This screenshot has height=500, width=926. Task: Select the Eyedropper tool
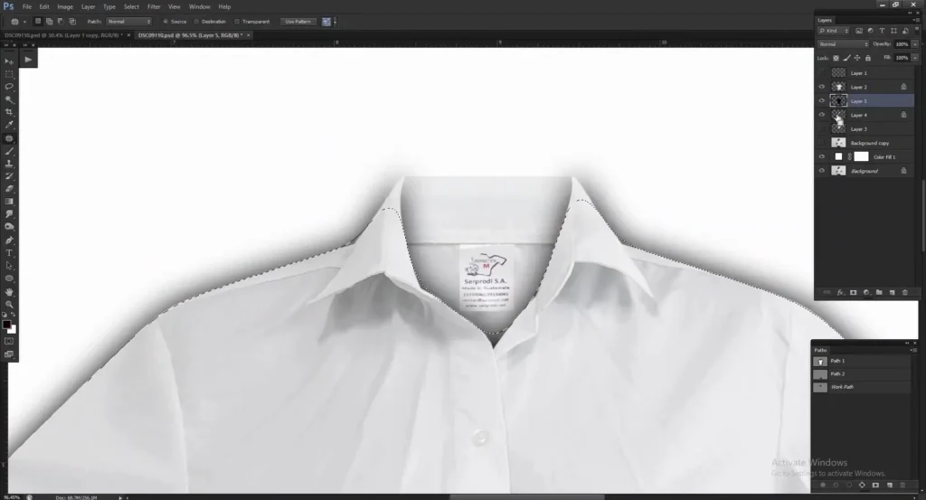point(9,125)
